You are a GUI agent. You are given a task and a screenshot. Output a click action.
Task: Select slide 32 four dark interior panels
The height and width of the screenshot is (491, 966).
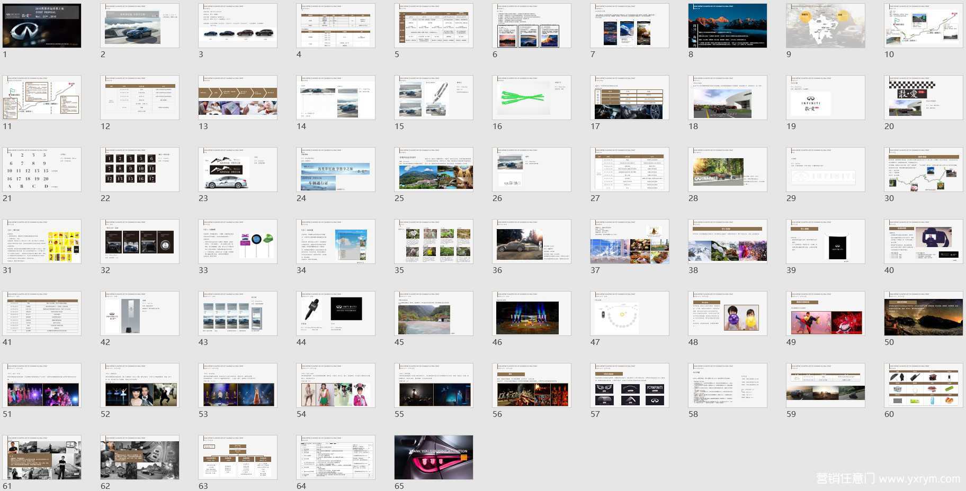140,242
